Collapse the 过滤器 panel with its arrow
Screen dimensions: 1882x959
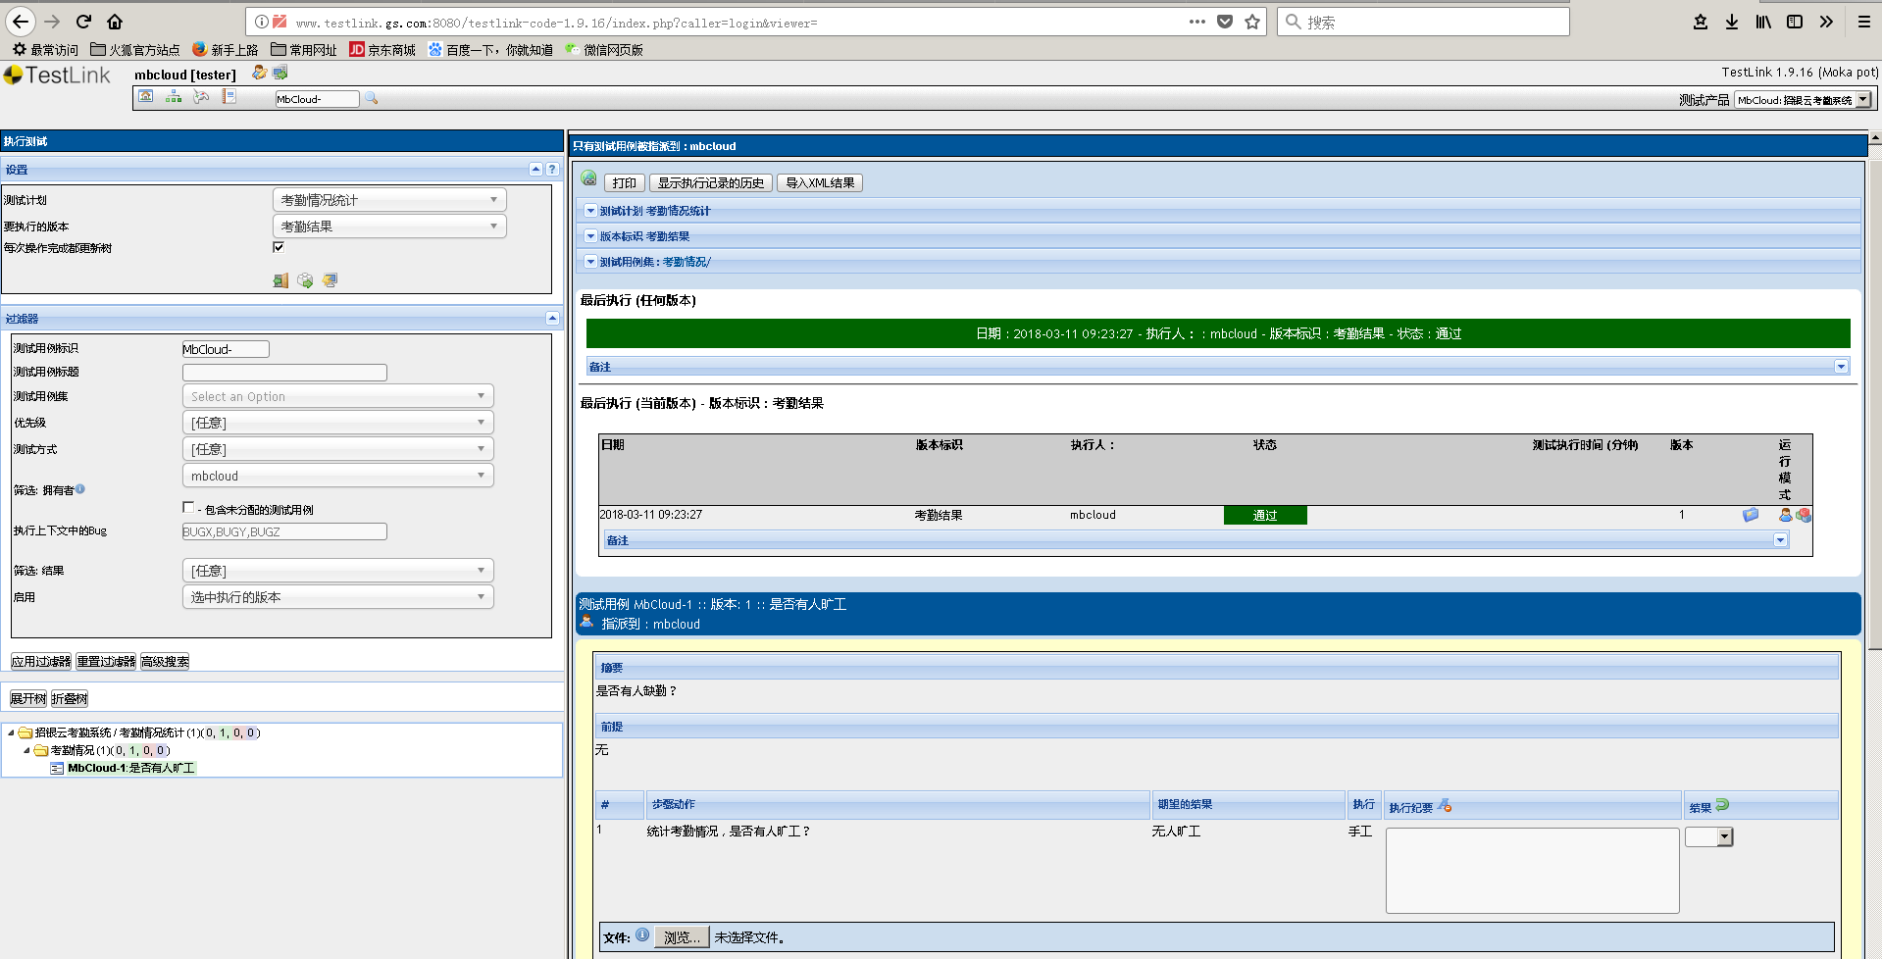click(x=552, y=318)
